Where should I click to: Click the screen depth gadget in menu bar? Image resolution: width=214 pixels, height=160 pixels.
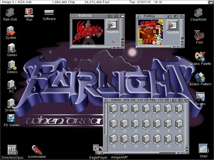211,2
